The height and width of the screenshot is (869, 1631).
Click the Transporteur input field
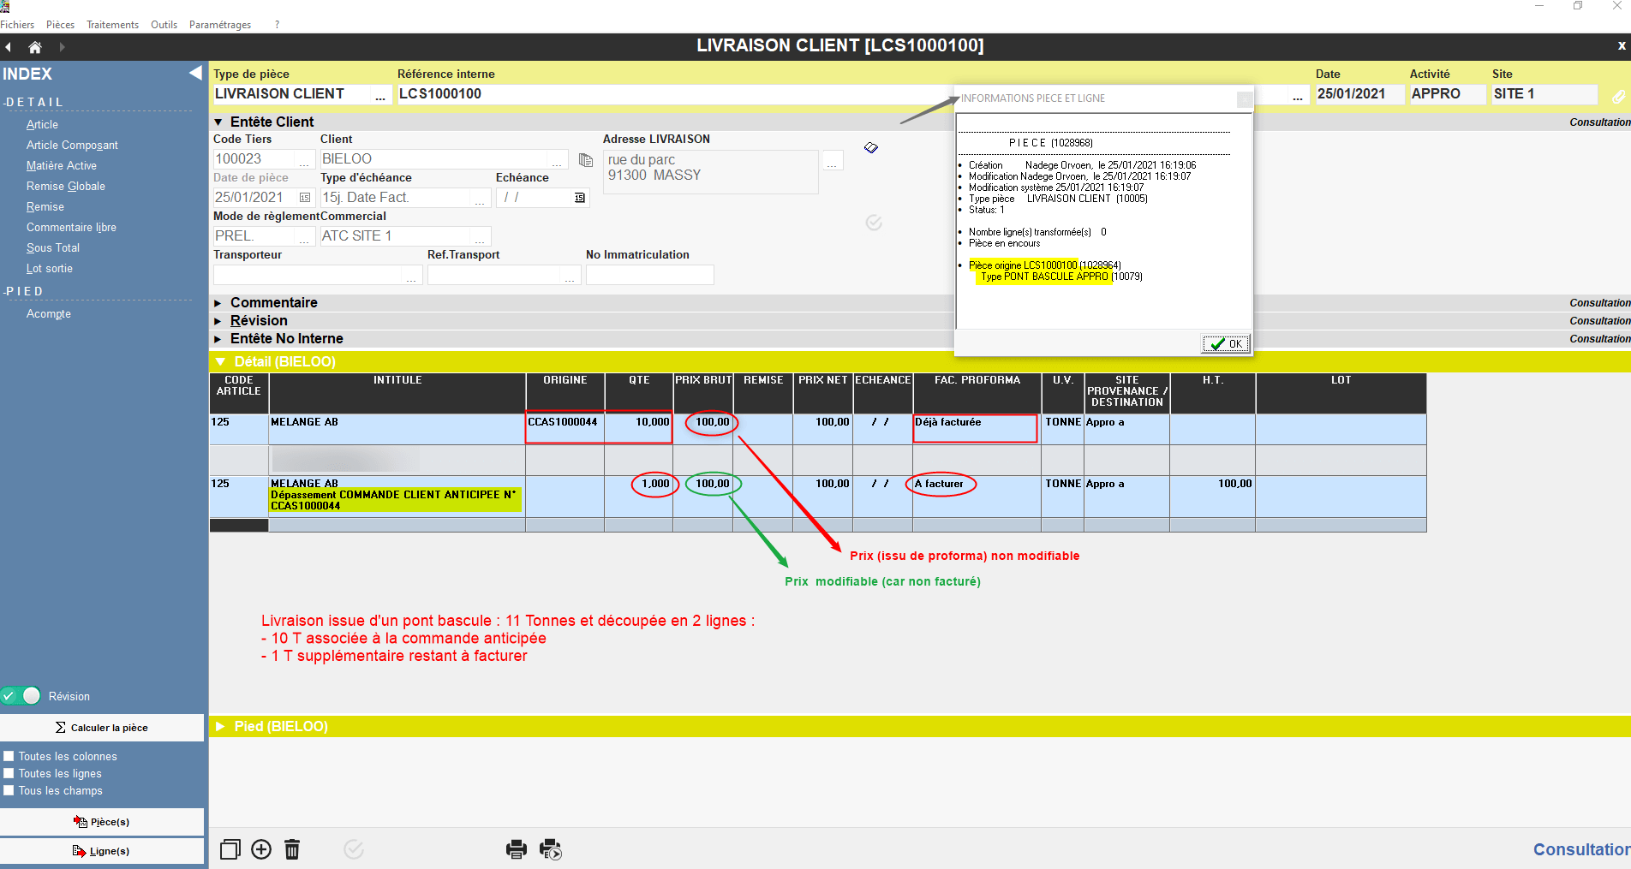308,275
